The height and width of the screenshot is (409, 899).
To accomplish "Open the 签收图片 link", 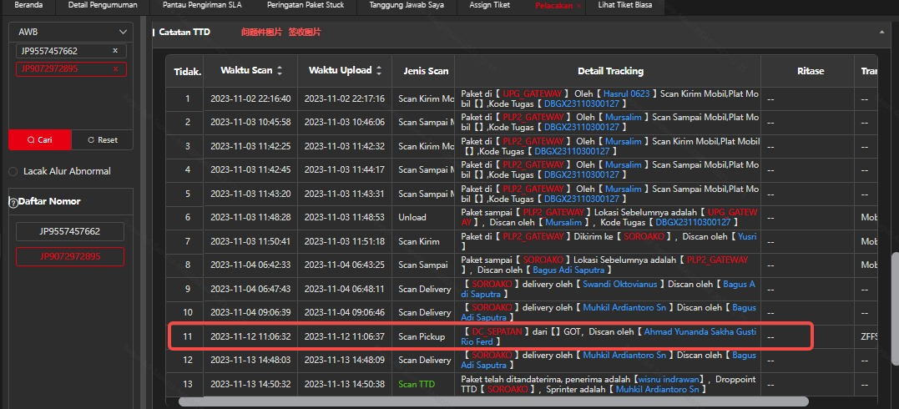I will click(305, 33).
